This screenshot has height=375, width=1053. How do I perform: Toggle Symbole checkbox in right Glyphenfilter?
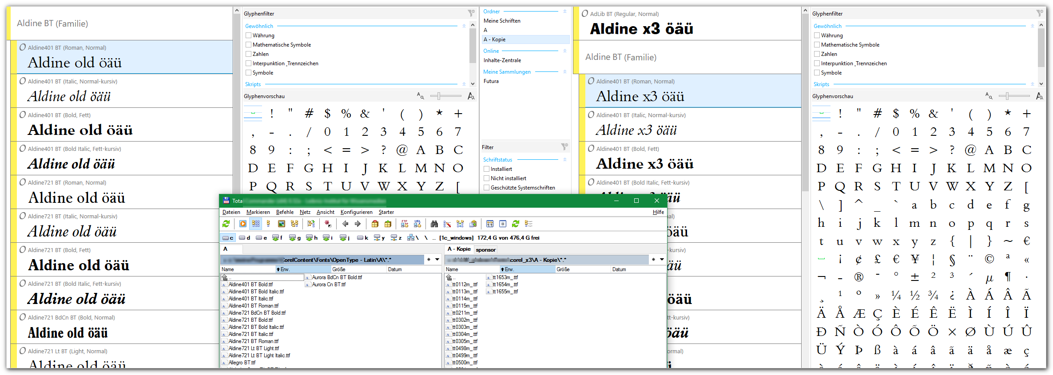point(817,73)
